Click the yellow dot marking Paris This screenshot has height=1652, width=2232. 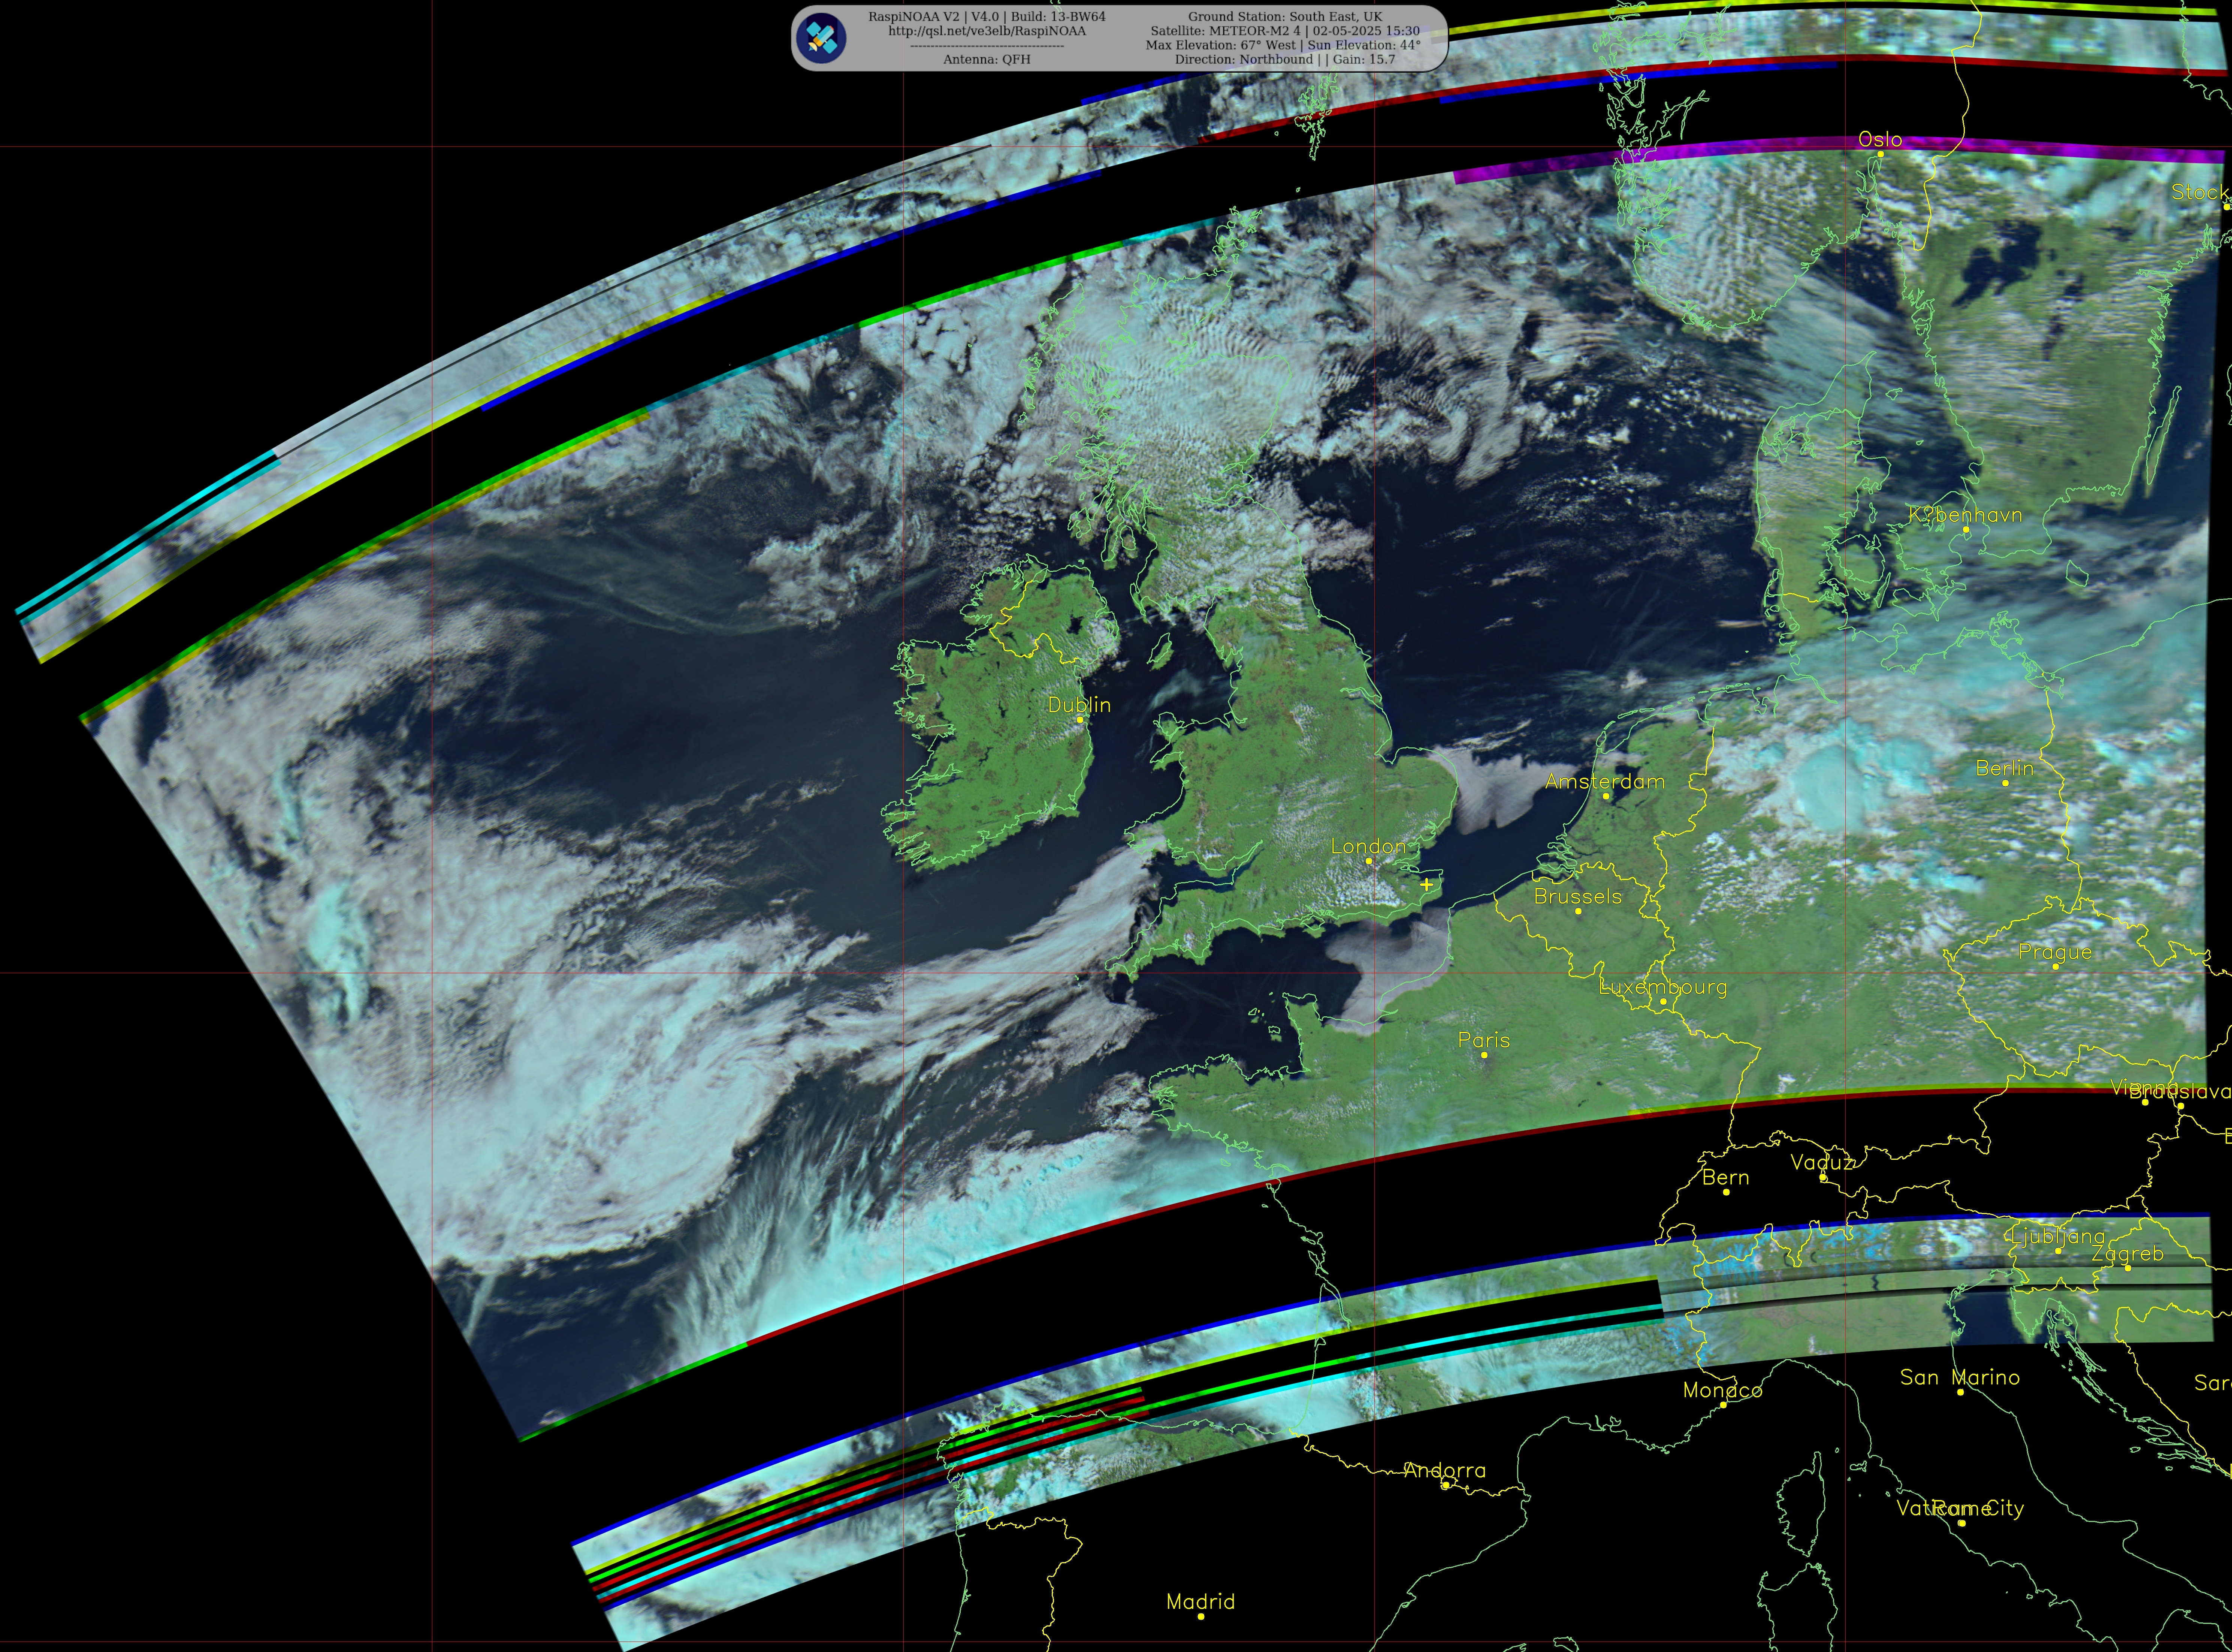pos(1484,1055)
